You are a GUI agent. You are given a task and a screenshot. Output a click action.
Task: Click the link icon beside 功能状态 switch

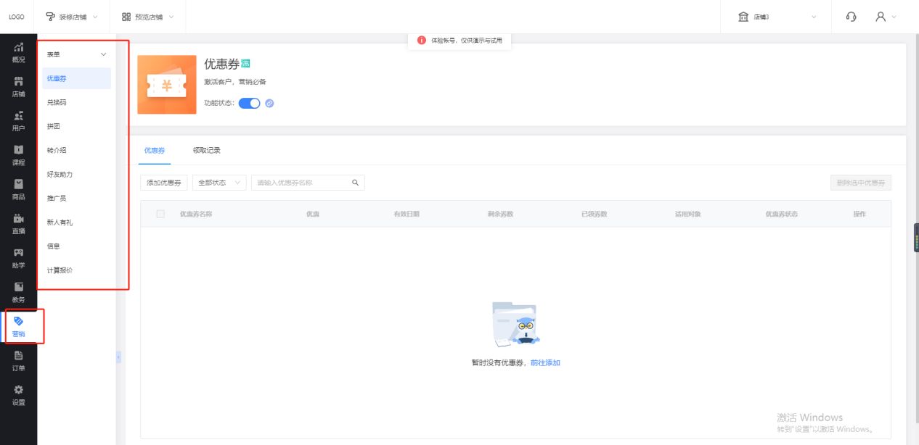[x=269, y=104]
